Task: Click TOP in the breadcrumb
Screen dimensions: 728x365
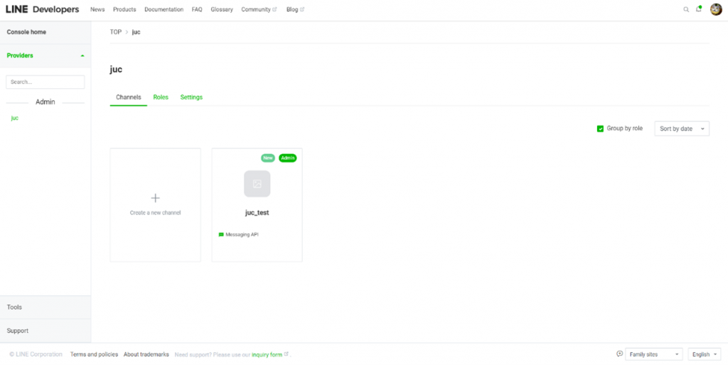Action: click(x=116, y=32)
